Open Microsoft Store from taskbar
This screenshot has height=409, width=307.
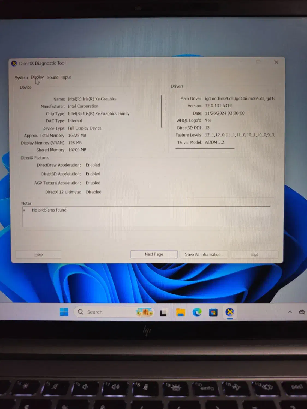[213, 312]
